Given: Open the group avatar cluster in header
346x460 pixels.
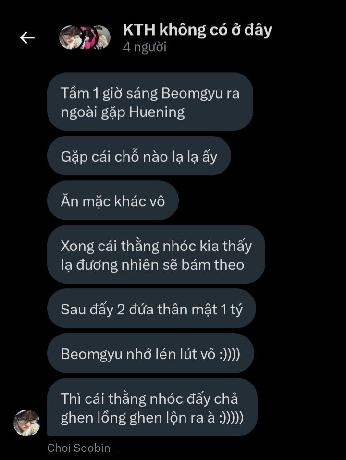Looking at the screenshot, I should click(x=85, y=37).
